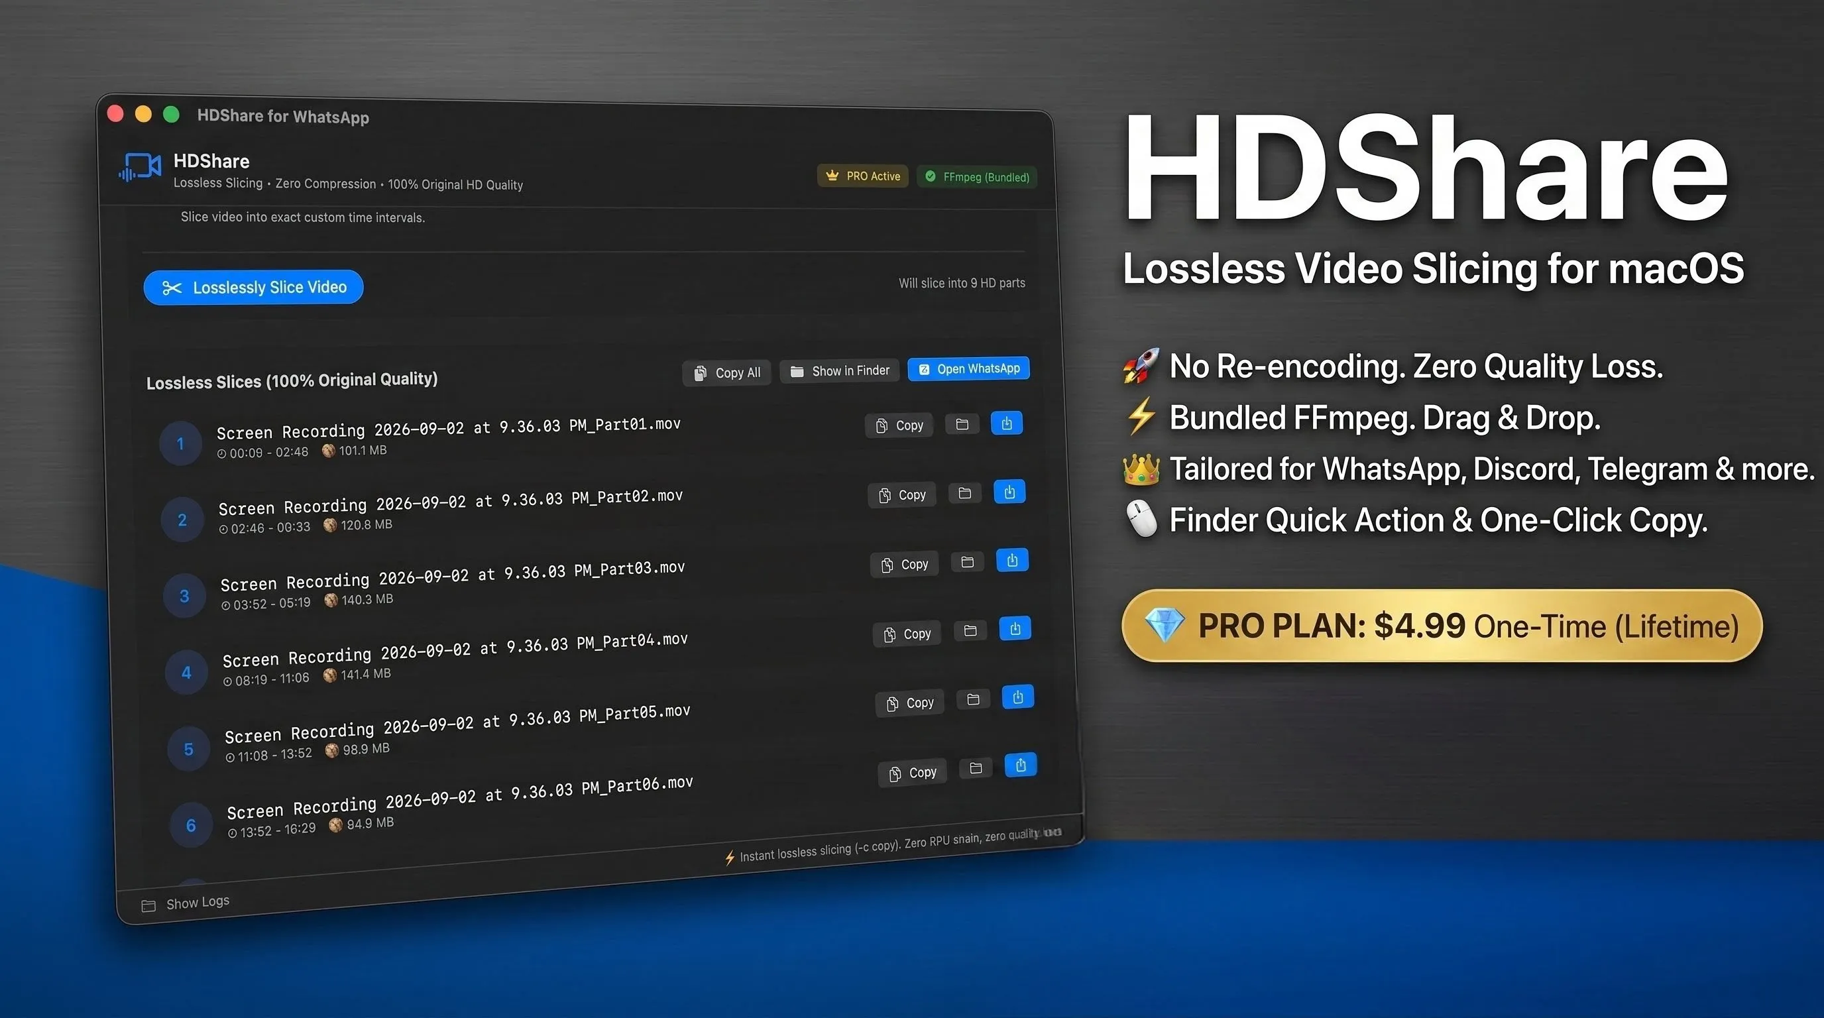The width and height of the screenshot is (1824, 1018).
Task: Reveal Part05.mov with its folder icon
Action: click(x=974, y=699)
